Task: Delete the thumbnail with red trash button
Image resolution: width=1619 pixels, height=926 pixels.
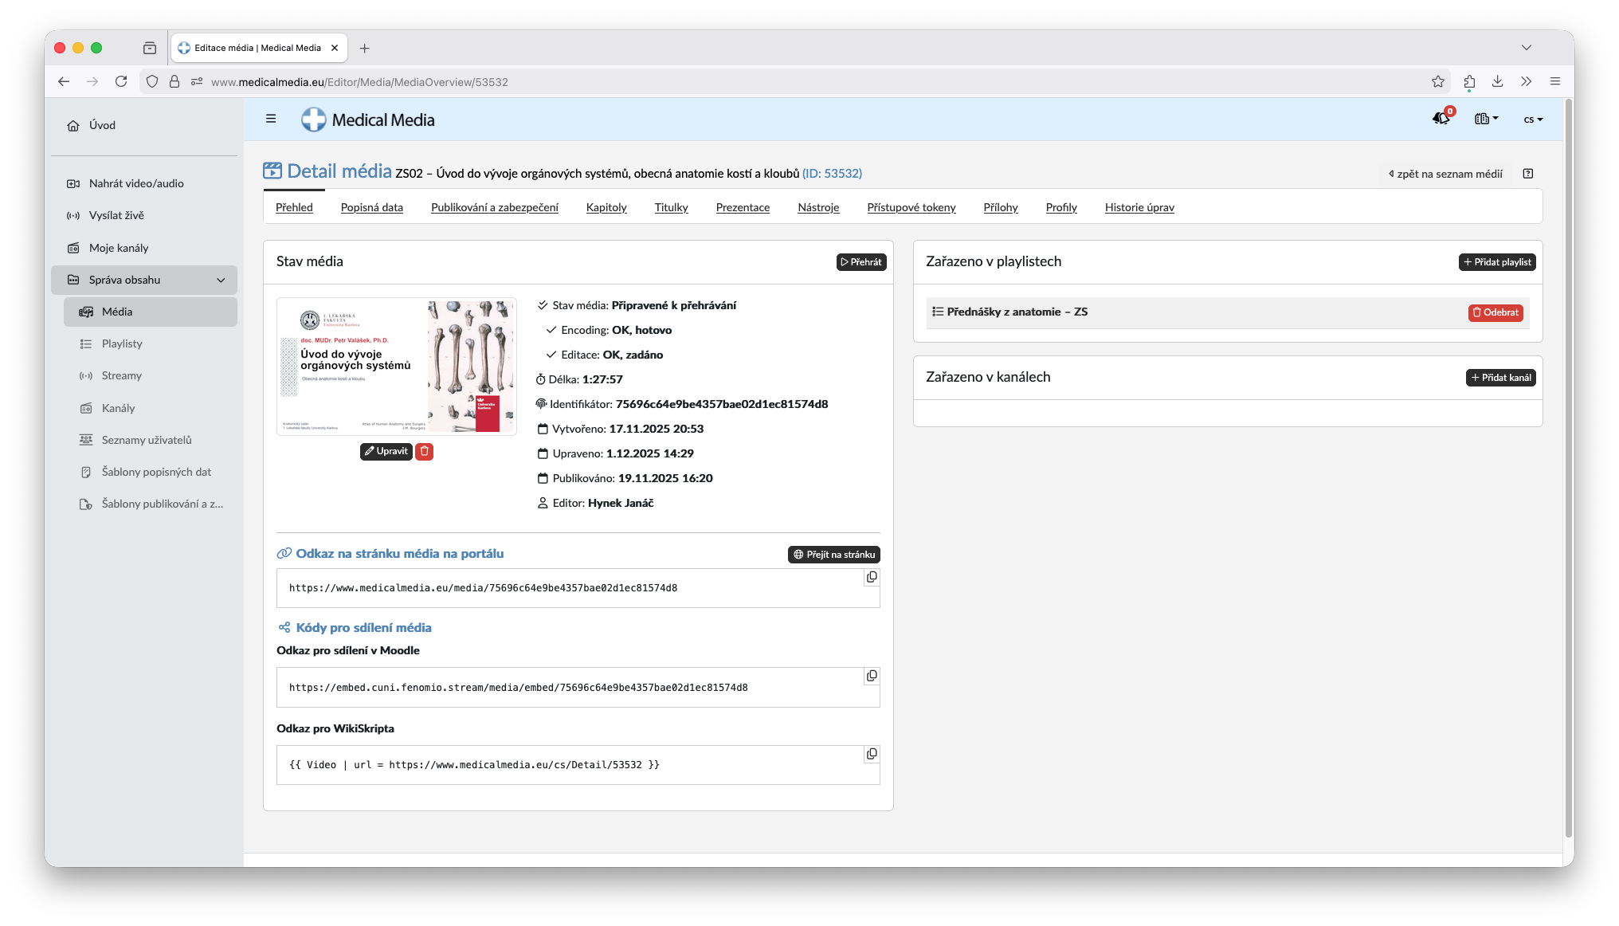Action: pyautogui.click(x=425, y=451)
